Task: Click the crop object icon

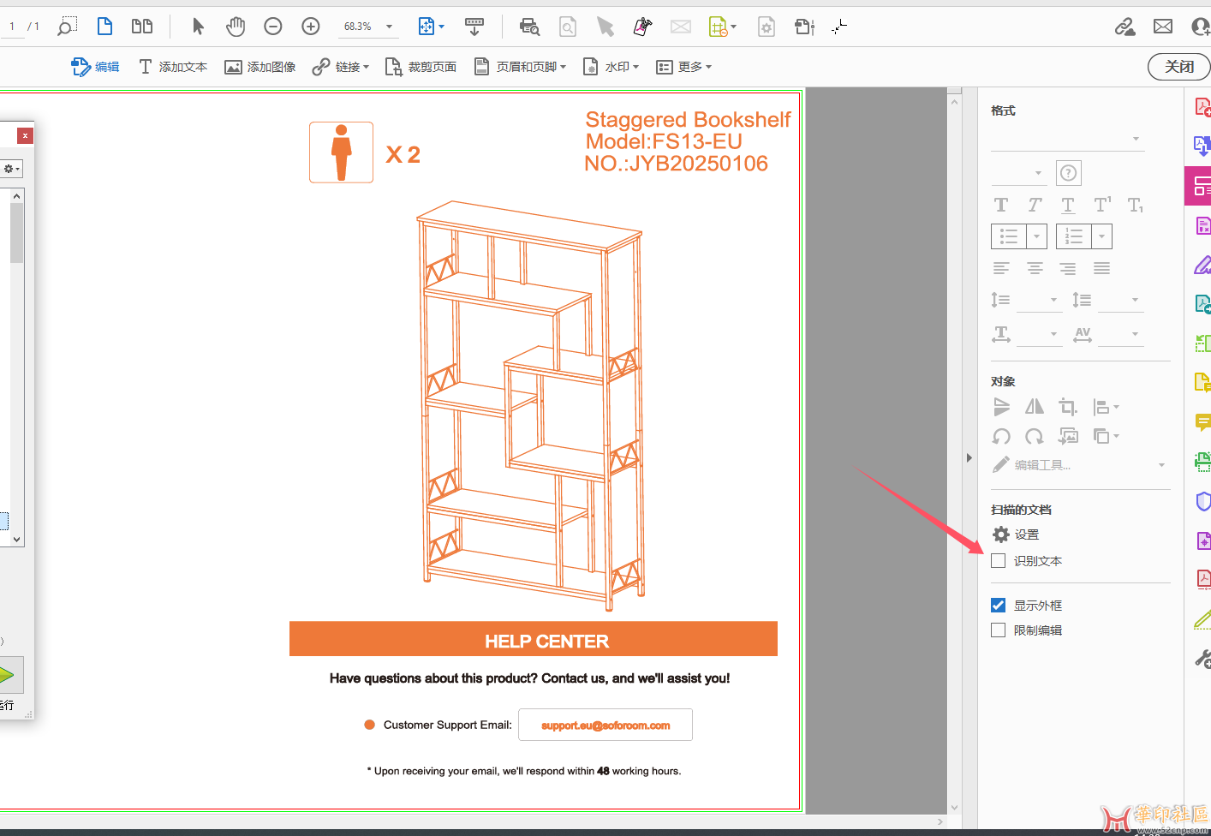Action: pos(1068,407)
